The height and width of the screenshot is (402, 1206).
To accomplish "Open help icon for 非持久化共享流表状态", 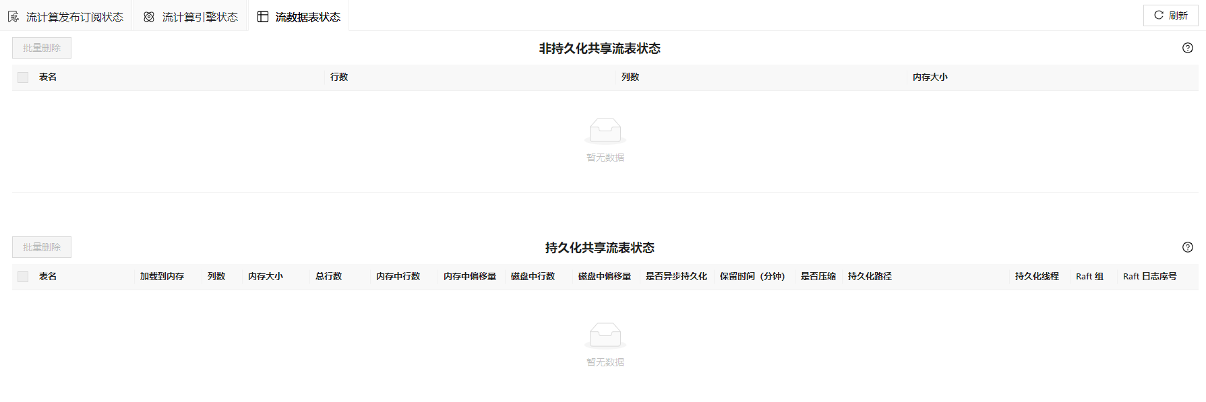I will [x=1187, y=48].
